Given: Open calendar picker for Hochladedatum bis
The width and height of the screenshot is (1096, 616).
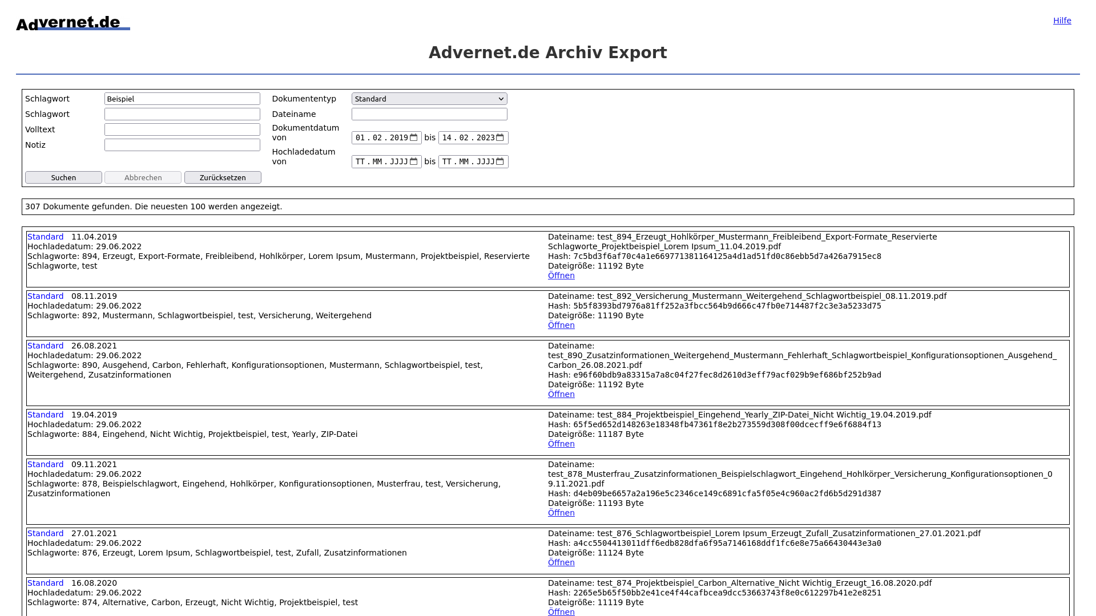Looking at the screenshot, I should (x=500, y=161).
